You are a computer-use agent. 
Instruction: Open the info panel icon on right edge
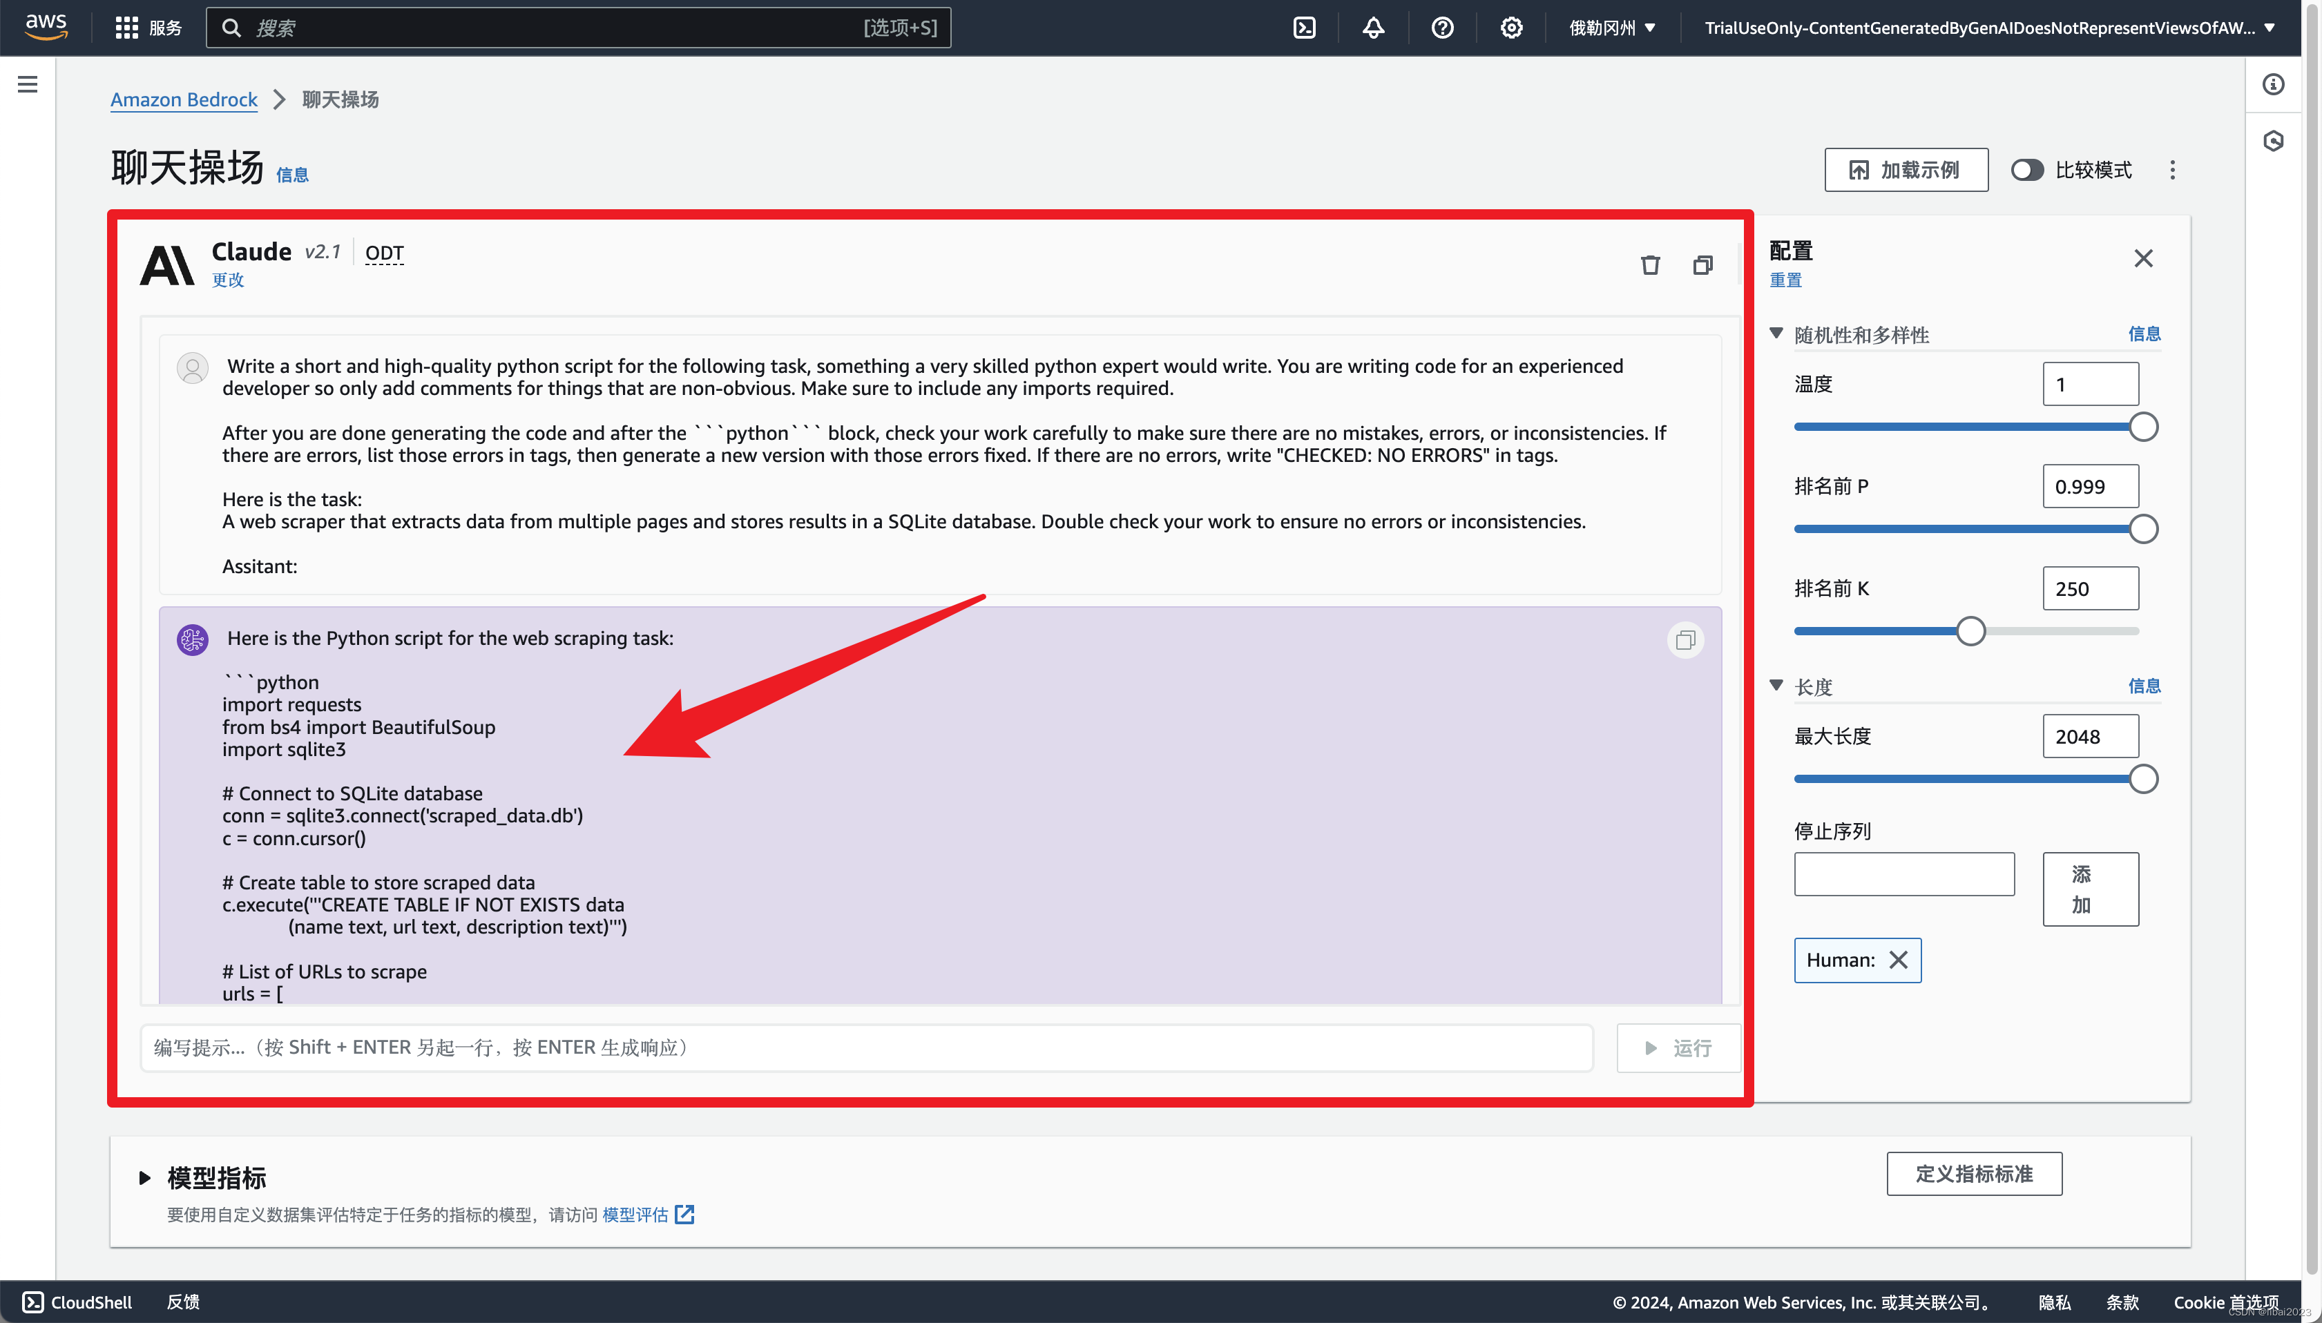point(2273,84)
